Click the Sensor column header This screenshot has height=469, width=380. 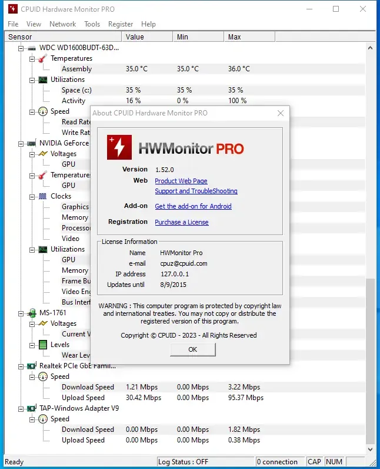(64, 37)
